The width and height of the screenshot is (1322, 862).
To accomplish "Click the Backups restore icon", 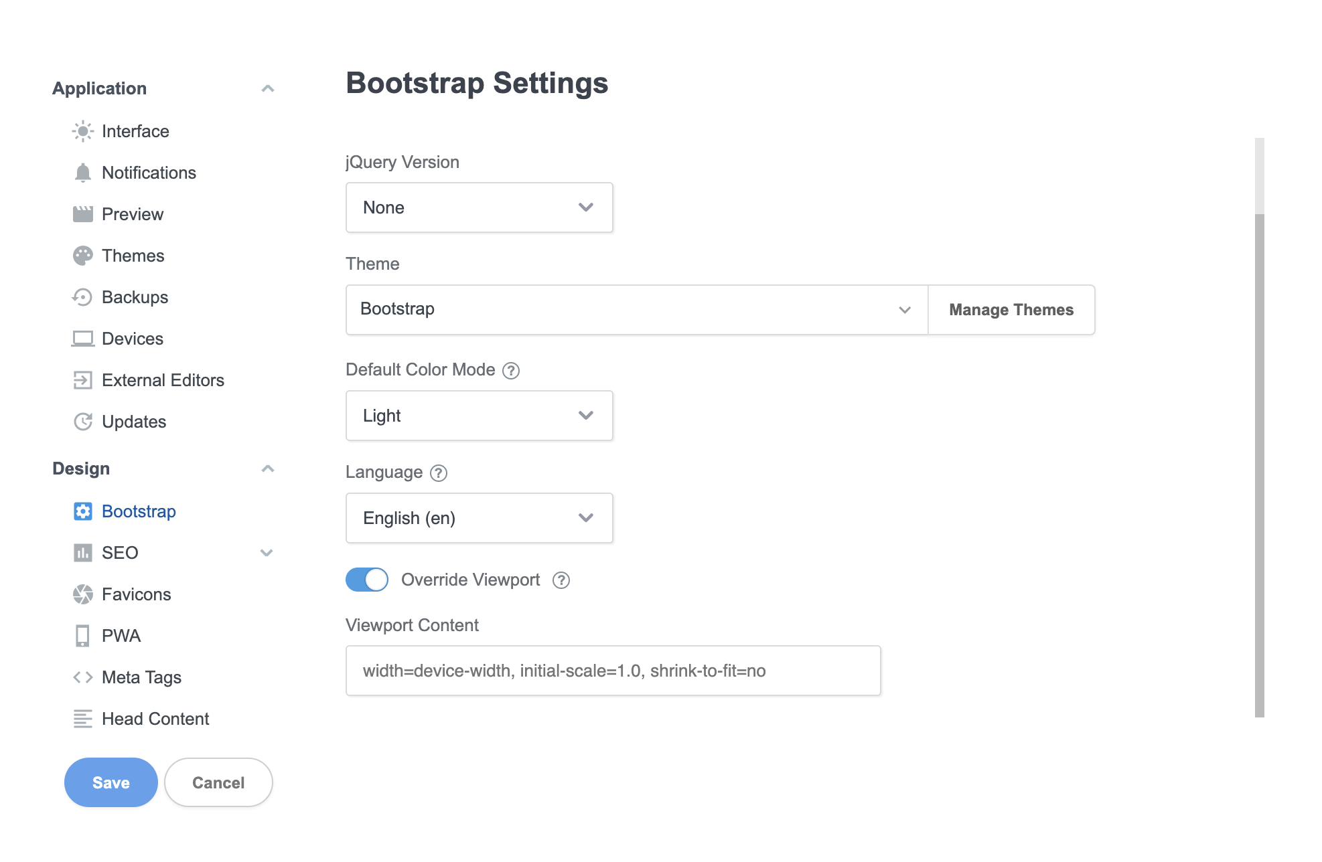I will pyautogui.click(x=82, y=297).
